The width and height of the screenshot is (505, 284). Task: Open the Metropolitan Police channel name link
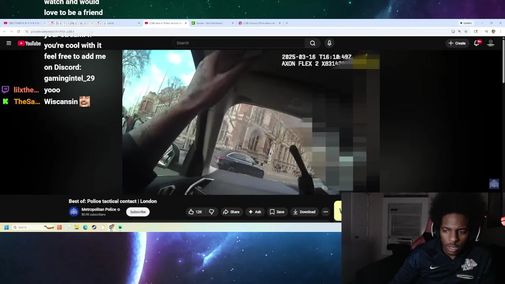[99, 209]
